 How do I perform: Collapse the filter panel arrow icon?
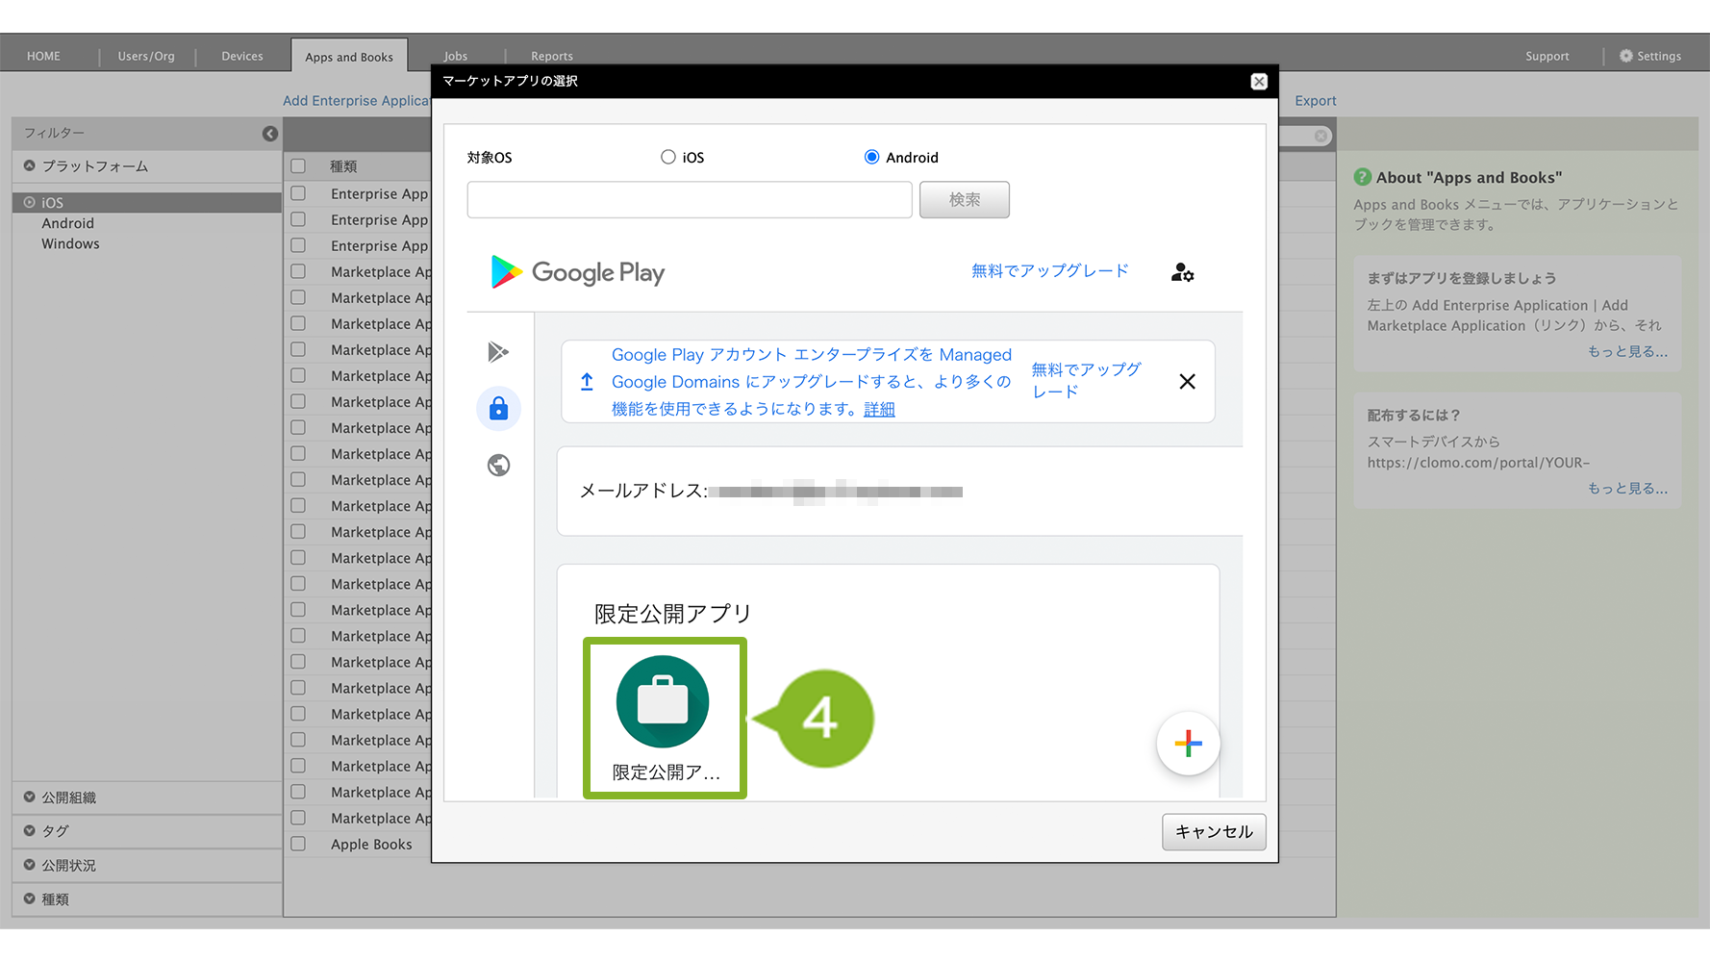click(x=270, y=134)
